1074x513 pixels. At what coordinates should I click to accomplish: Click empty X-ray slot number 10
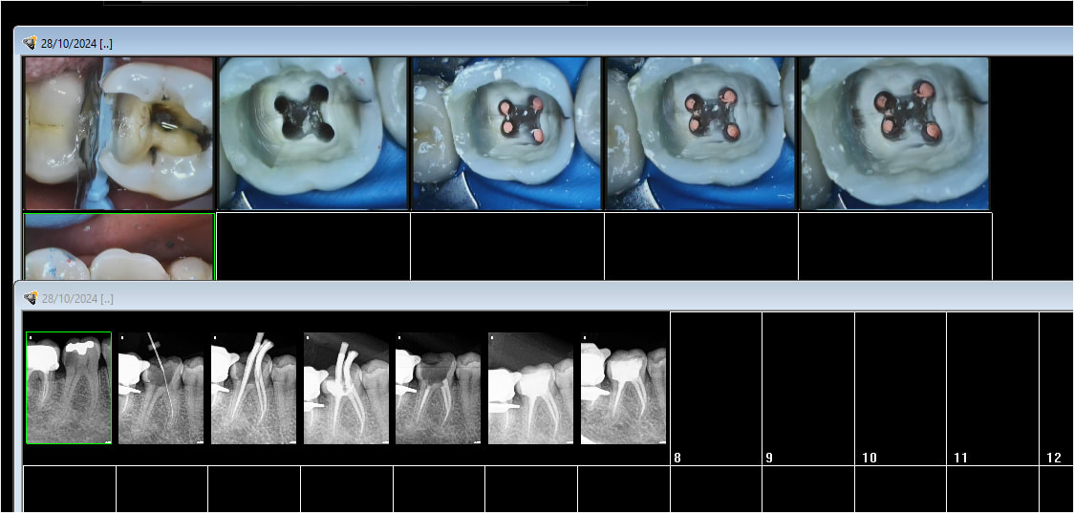[900, 388]
